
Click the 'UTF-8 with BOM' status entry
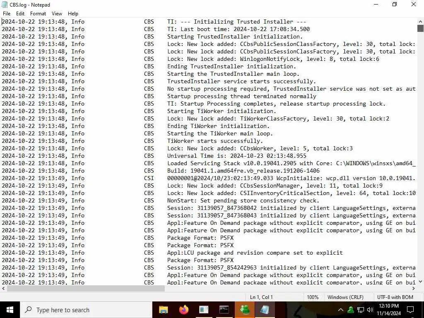coord(395,297)
